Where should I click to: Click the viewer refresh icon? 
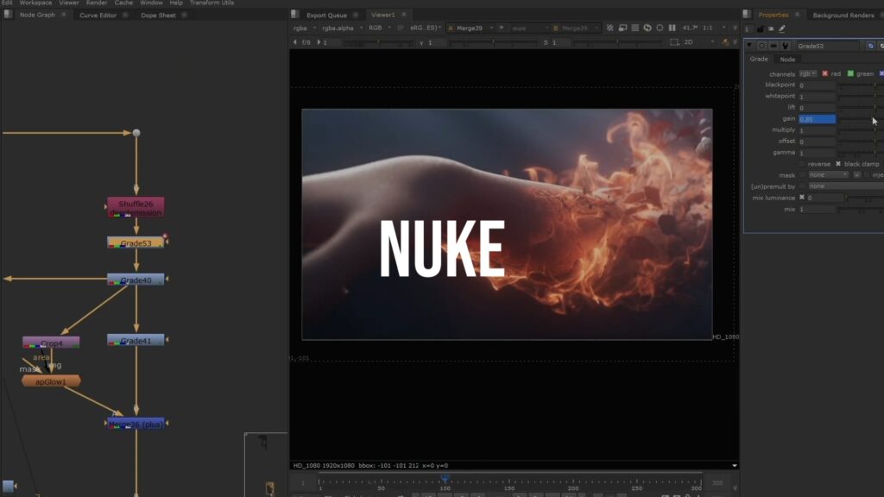(647, 28)
